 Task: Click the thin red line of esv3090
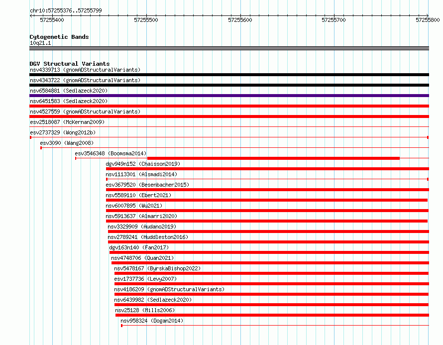point(235,148)
